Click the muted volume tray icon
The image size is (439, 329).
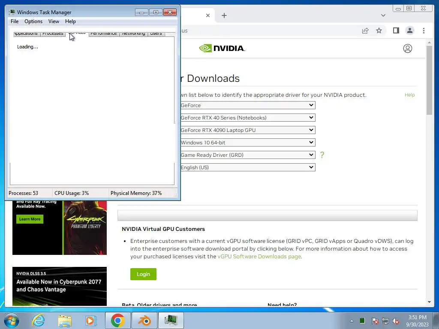pos(396,321)
